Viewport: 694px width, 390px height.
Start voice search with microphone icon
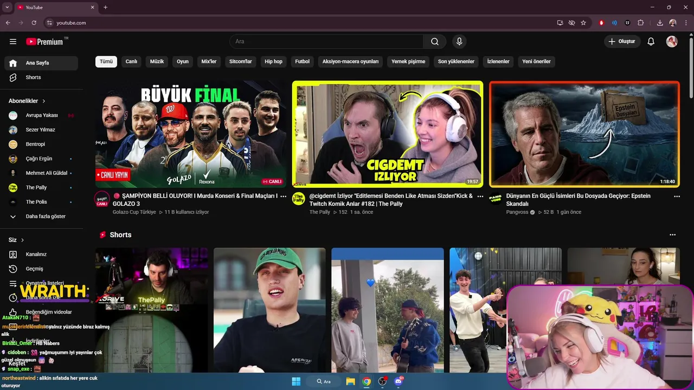tap(459, 42)
